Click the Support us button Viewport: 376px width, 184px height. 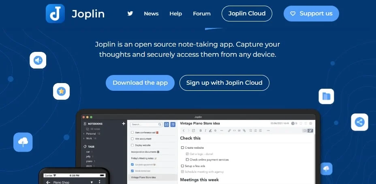pyautogui.click(x=311, y=13)
